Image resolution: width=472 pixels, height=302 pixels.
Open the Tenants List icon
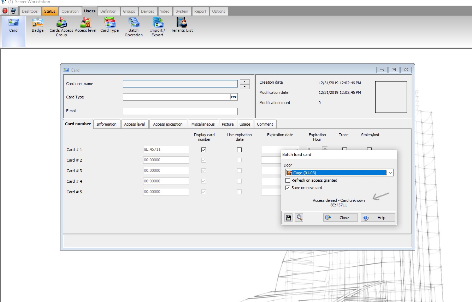[182, 25]
